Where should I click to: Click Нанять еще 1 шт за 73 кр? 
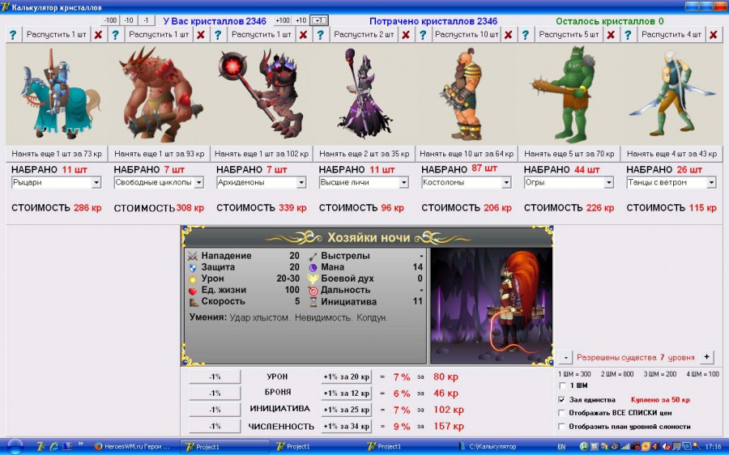click(x=57, y=154)
